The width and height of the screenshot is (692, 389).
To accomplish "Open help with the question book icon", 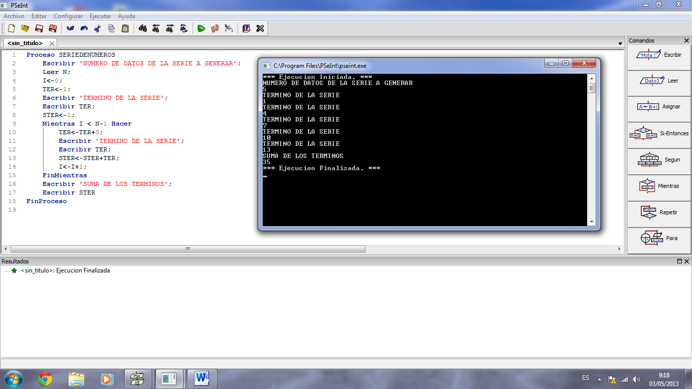I will click(246, 28).
